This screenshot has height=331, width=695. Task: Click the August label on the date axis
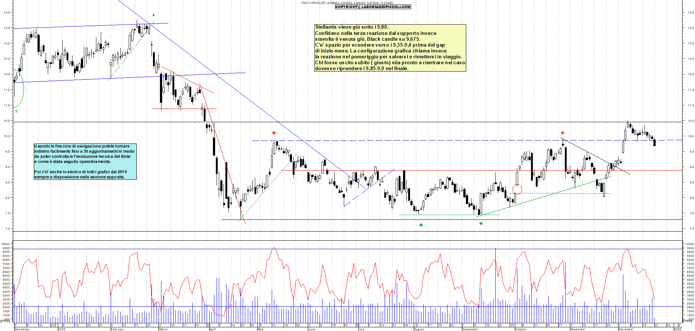pos(419,329)
